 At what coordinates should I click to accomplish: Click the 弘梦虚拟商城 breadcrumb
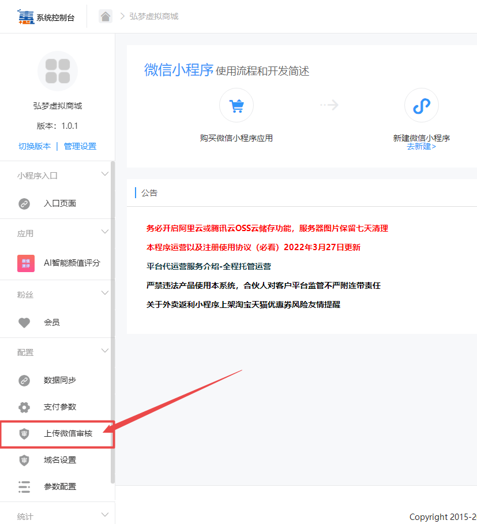coord(154,16)
